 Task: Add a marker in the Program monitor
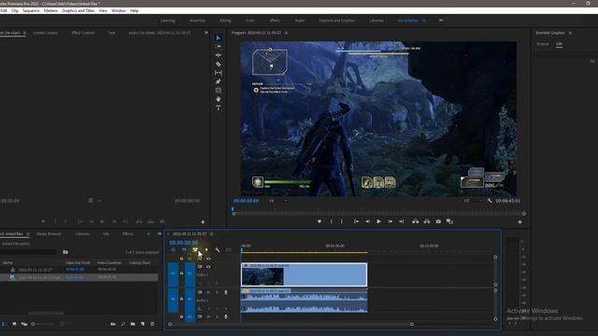pyautogui.click(x=320, y=221)
